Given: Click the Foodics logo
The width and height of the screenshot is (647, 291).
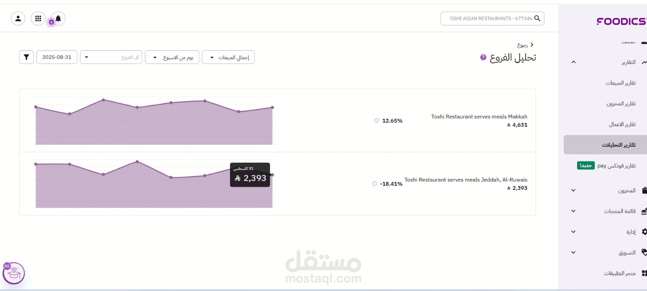Looking at the screenshot, I should tap(621, 21).
